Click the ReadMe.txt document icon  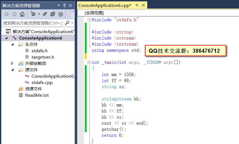(21, 95)
